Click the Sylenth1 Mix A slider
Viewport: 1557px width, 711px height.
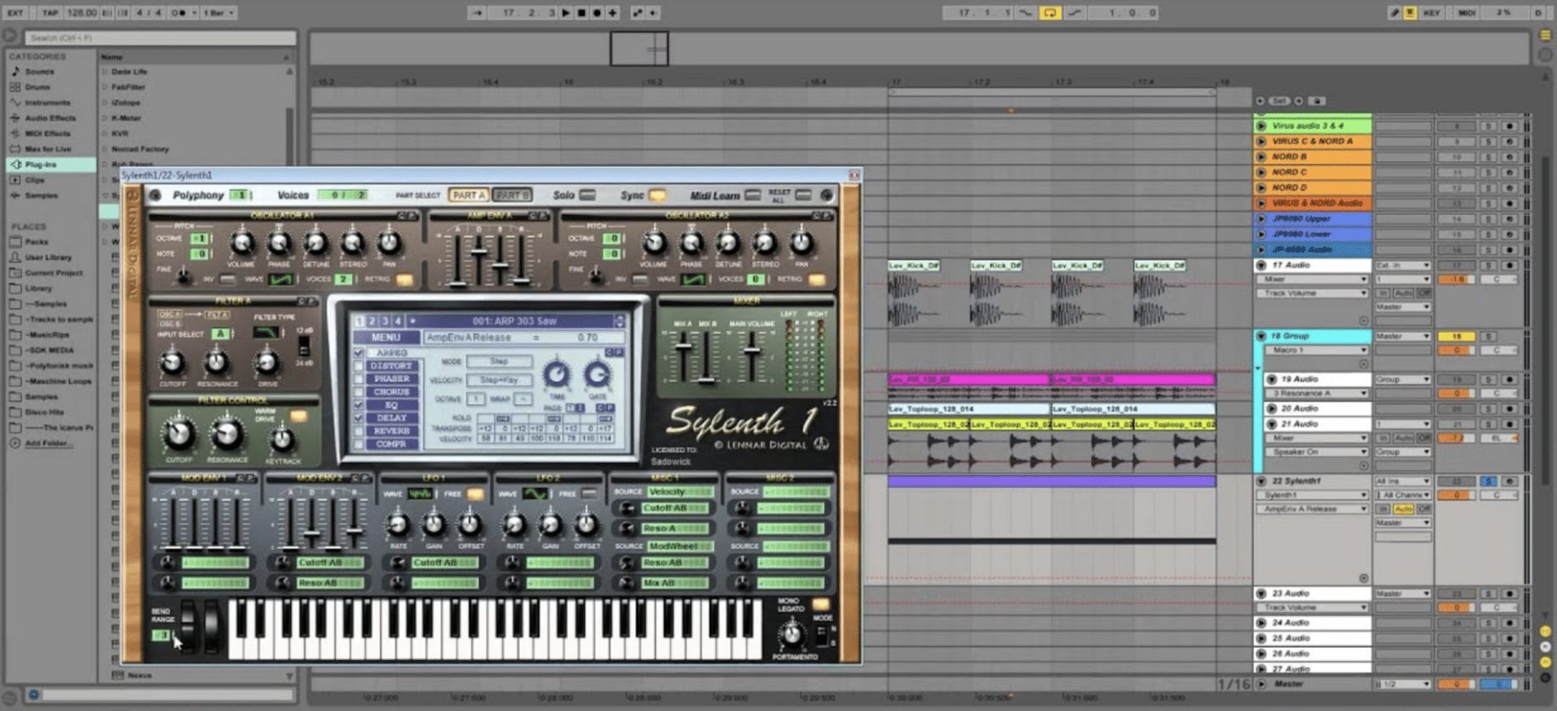pos(683,346)
